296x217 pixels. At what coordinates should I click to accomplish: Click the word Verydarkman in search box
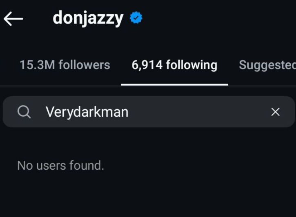pos(87,112)
